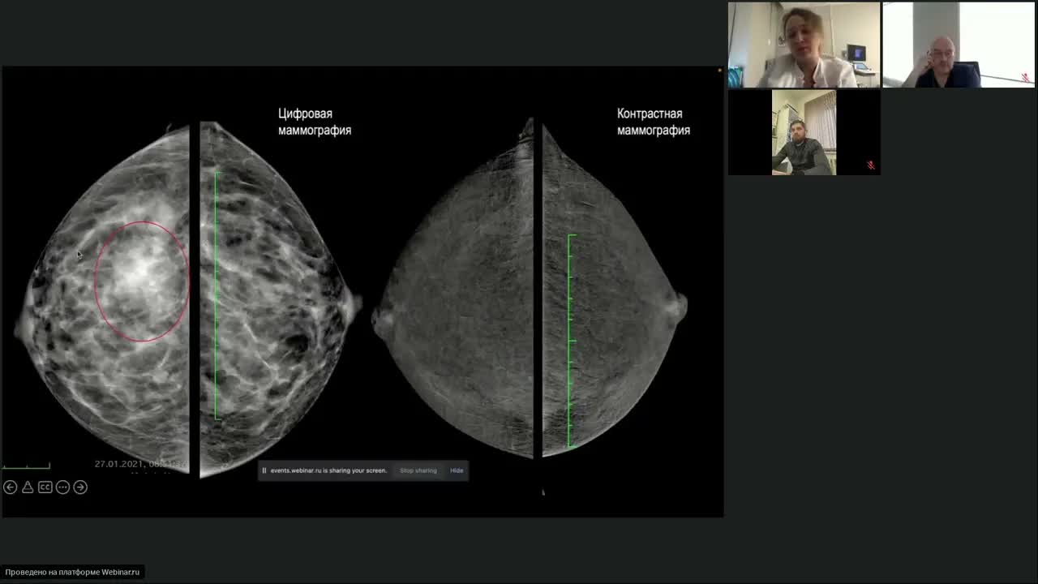
Task: Advance with the next slide arrow
Action: click(x=80, y=487)
